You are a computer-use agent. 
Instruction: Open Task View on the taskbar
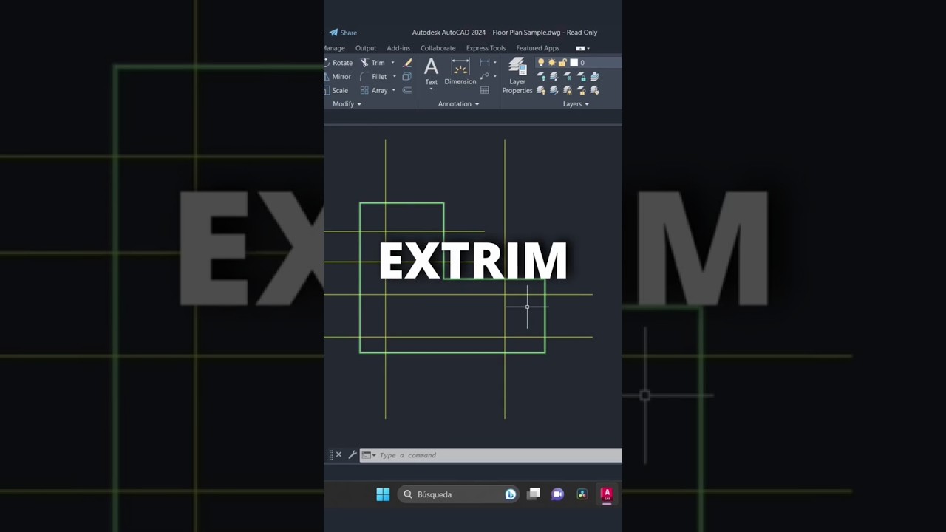point(534,494)
